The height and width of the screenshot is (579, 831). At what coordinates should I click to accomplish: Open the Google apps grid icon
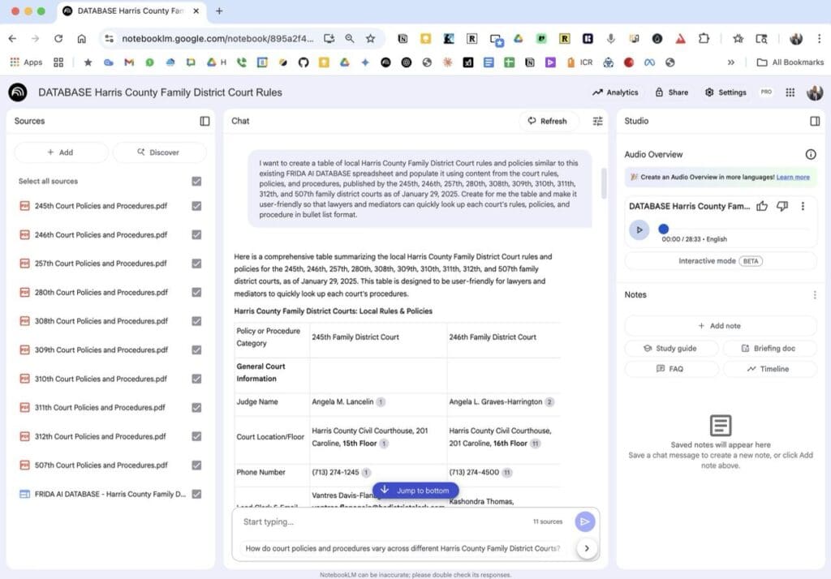788,92
